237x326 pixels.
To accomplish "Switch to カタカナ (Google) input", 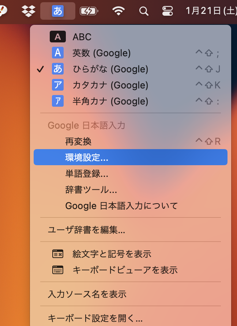I will point(110,85).
